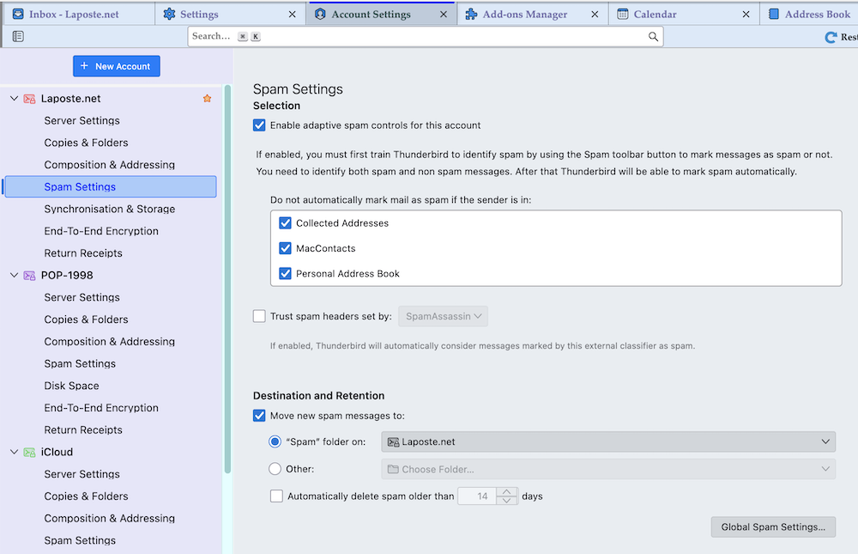Image resolution: width=858 pixels, height=554 pixels.
Task: Click the New Account button
Action: click(117, 66)
